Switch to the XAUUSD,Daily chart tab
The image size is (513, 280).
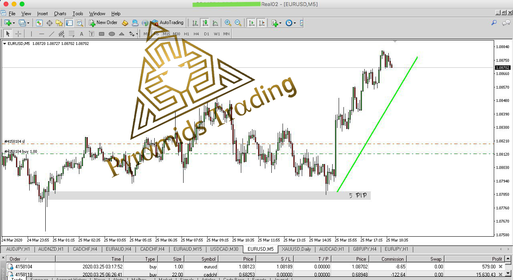coord(296,249)
